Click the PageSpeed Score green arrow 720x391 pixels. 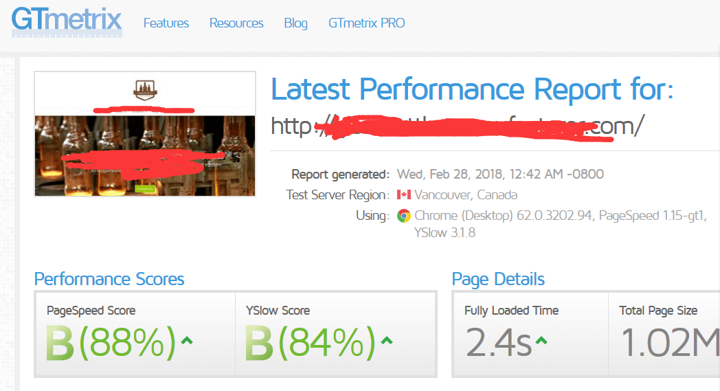click(186, 340)
